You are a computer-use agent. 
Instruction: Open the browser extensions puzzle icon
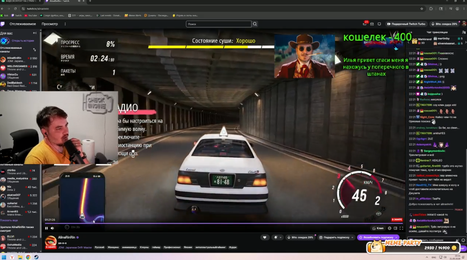[431, 9]
